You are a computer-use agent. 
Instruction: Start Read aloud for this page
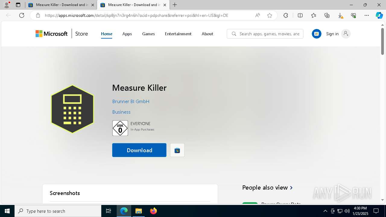[x=258, y=15]
